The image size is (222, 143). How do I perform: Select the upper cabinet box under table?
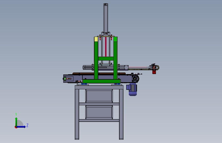(x=99, y=96)
